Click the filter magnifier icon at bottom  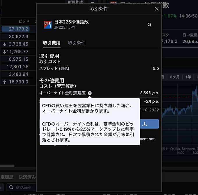click(x=11, y=187)
